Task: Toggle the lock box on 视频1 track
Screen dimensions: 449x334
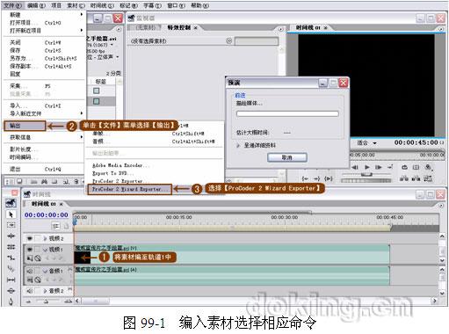Action: [x=38, y=250]
